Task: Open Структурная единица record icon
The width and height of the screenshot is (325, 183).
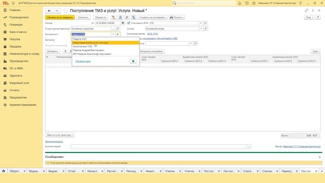Action: pos(117,28)
